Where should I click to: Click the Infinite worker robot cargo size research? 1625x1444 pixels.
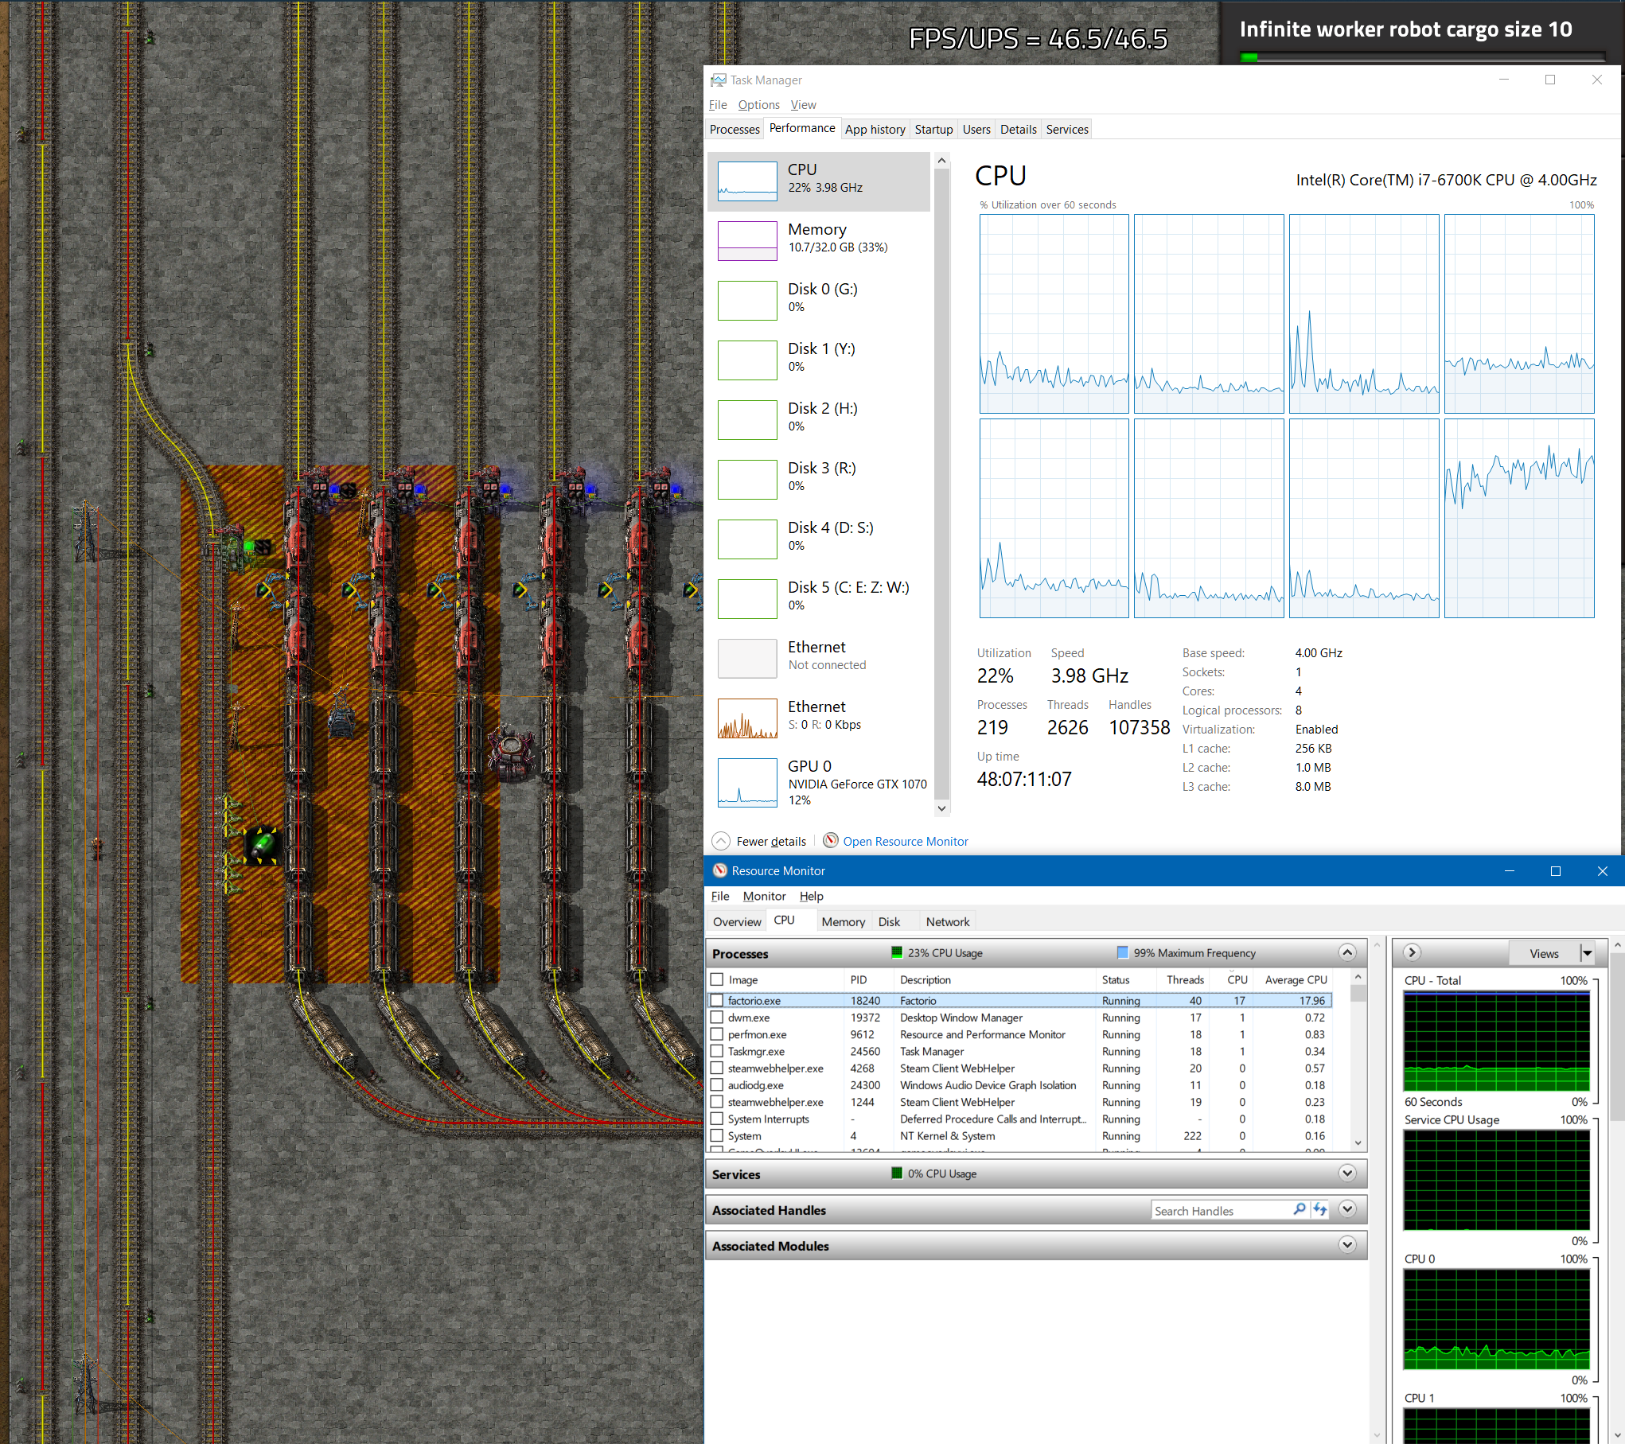1405,29
